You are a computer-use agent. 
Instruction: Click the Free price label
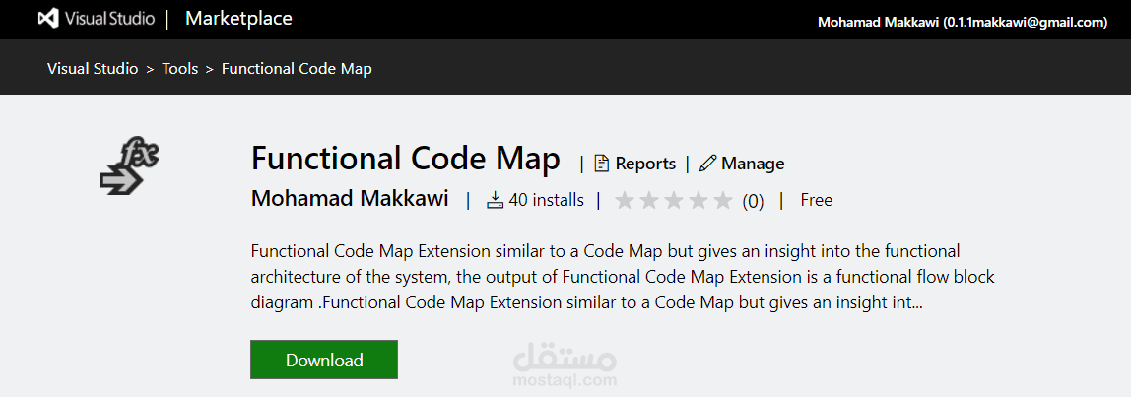point(817,200)
